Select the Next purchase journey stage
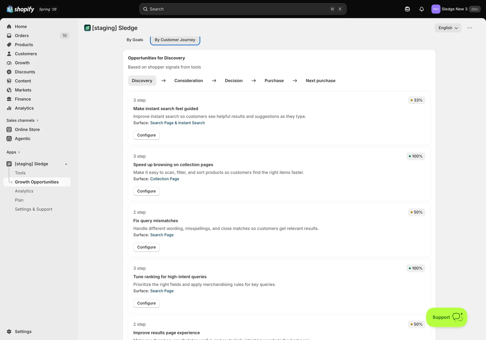Image resolution: width=486 pixels, height=340 pixels. coord(321,81)
